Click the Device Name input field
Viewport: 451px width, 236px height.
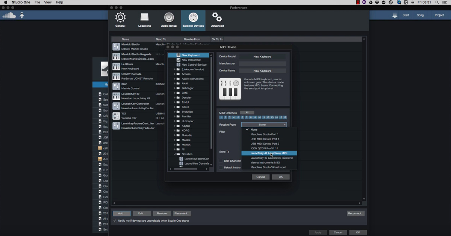[x=262, y=71]
